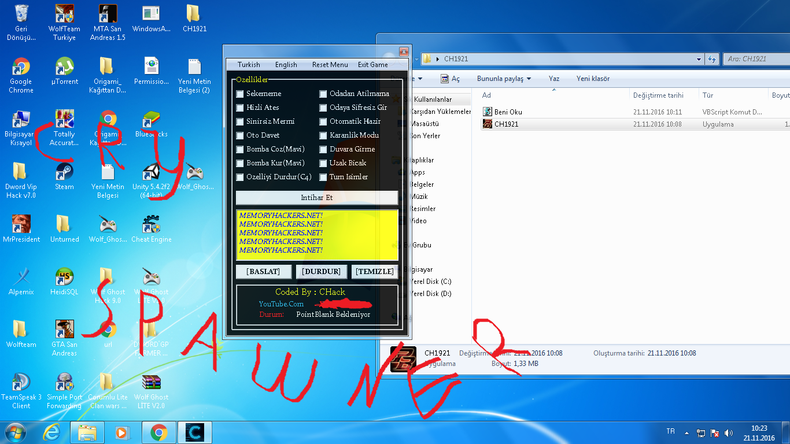Image resolution: width=790 pixels, height=444 pixels.
Task: Enable the Sekememe checkbox
Action: coord(240,94)
